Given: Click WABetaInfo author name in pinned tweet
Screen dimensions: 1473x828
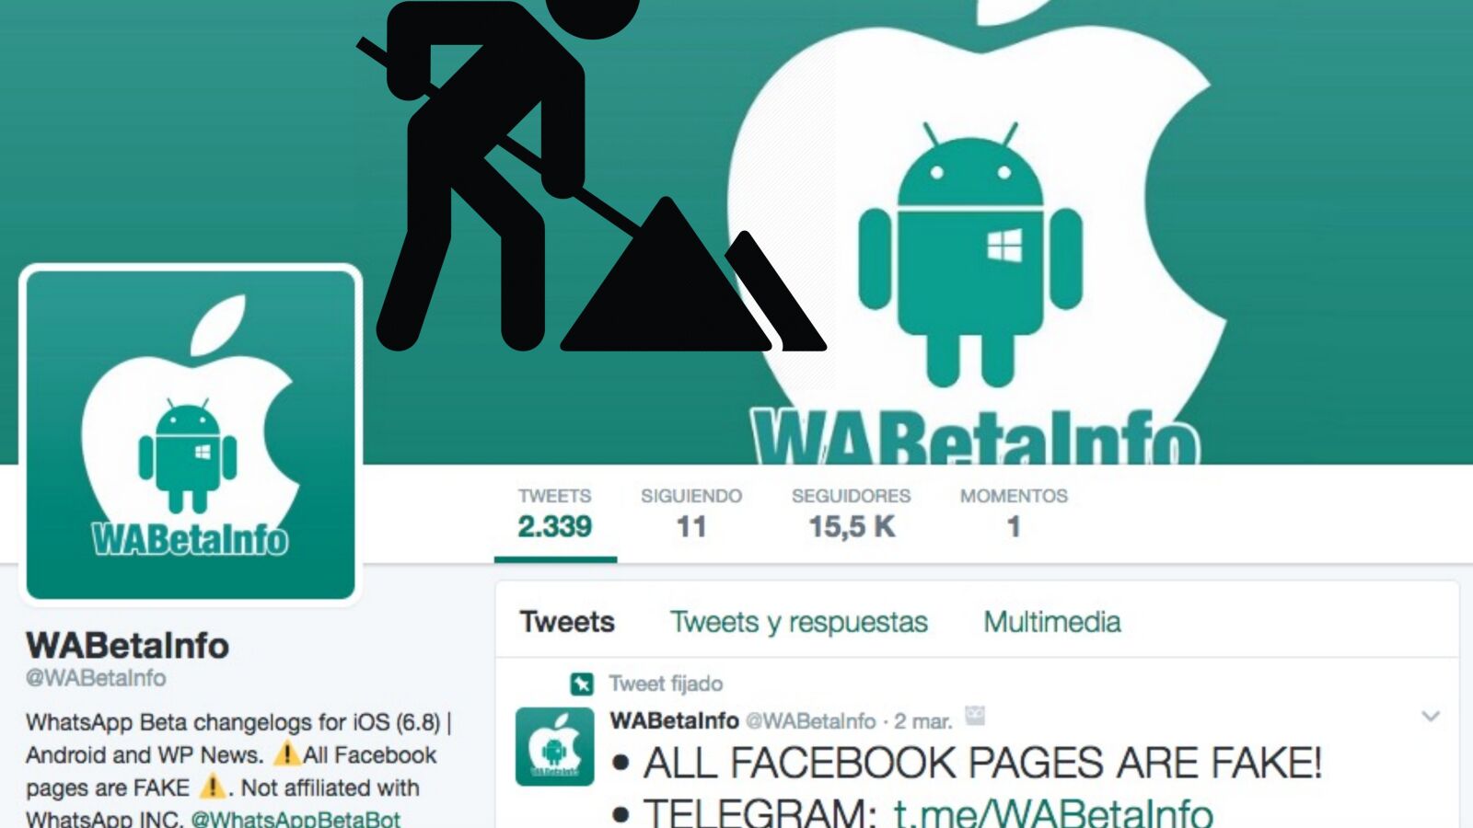Looking at the screenshot, I should pos(674,720).
